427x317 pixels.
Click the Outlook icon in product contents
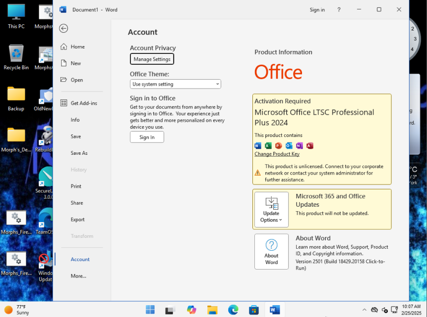pos(289,146)
